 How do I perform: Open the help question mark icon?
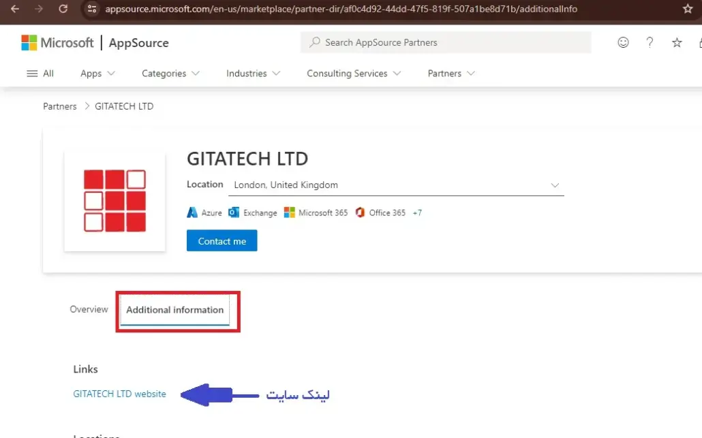pos(650,42)
